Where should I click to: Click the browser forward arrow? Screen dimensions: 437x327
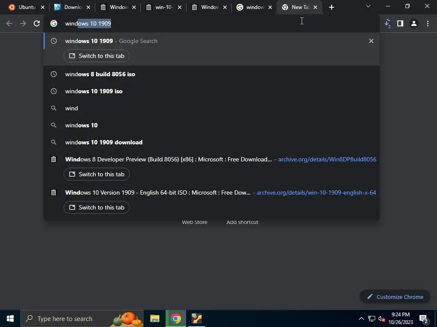(x=23, y=24)
